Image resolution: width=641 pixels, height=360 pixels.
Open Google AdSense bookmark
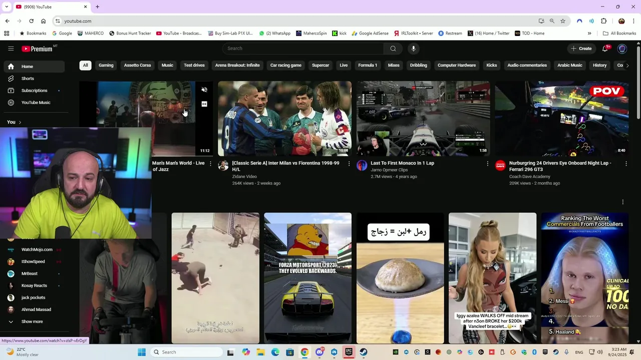(370, 33)
